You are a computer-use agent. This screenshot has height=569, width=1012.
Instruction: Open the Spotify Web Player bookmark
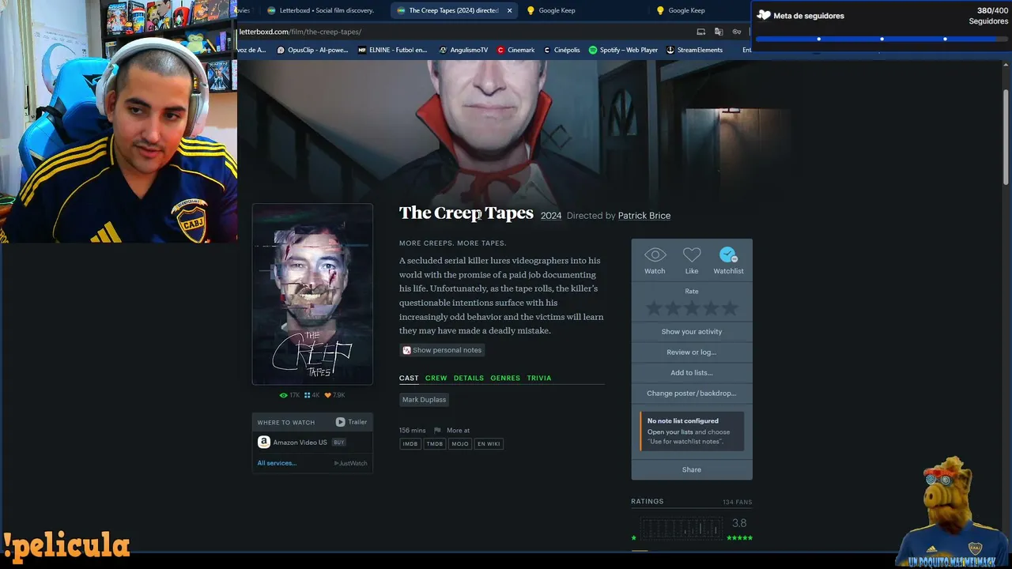tap(623, 50)
